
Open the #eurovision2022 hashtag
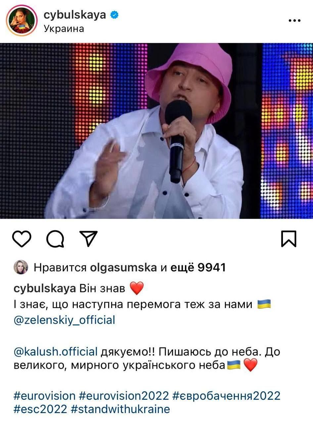pyautogui.click(x=124, y=396)
